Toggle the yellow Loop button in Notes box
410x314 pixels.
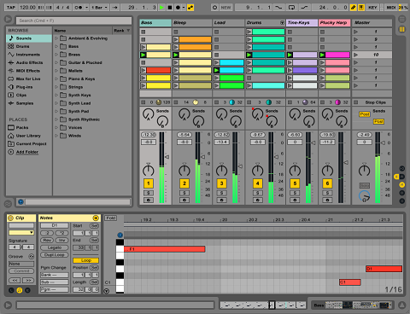(x=85, y=260)
